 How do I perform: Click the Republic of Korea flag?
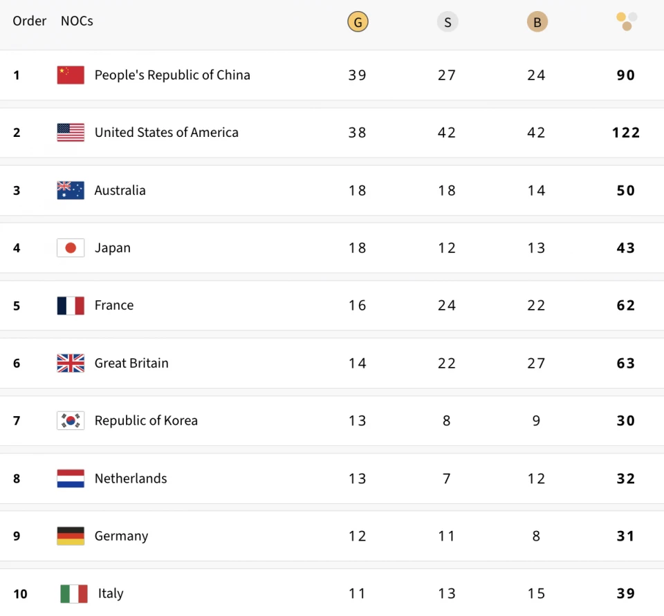pyautogui.click(x=71, y=420)
